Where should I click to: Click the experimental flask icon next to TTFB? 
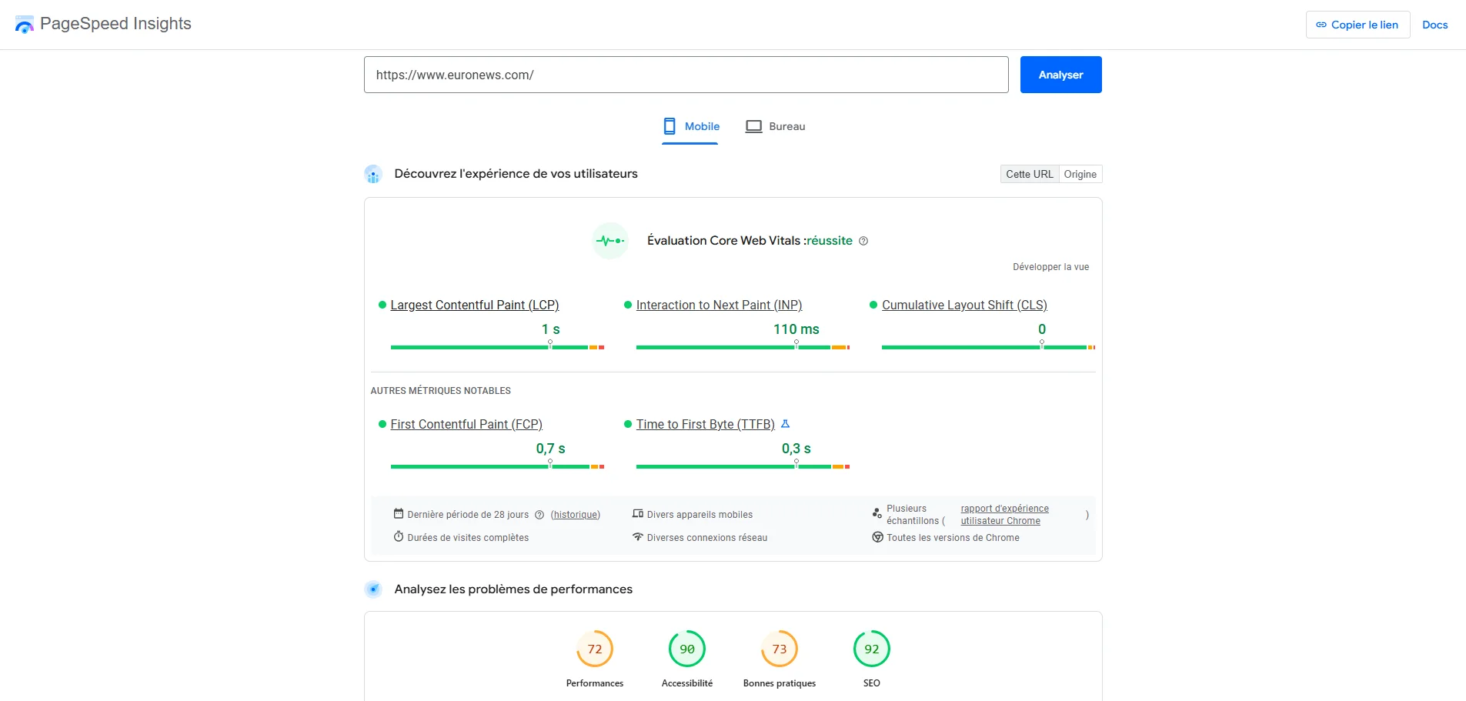pyautogui.click(x=785, y=424)
